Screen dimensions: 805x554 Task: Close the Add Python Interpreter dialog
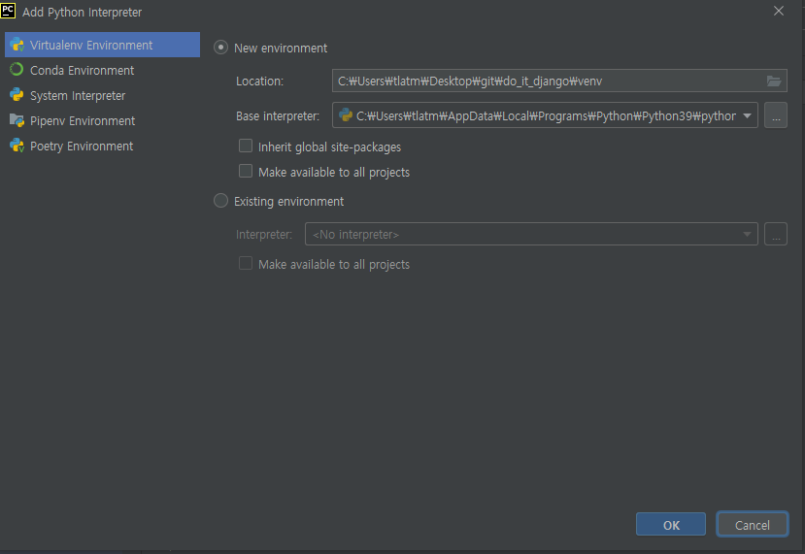click(x=779, y=11)
